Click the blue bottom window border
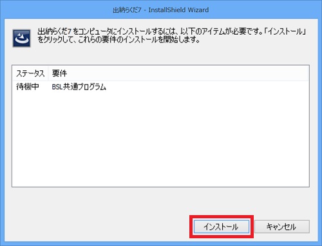 click(x=161, y=243)
